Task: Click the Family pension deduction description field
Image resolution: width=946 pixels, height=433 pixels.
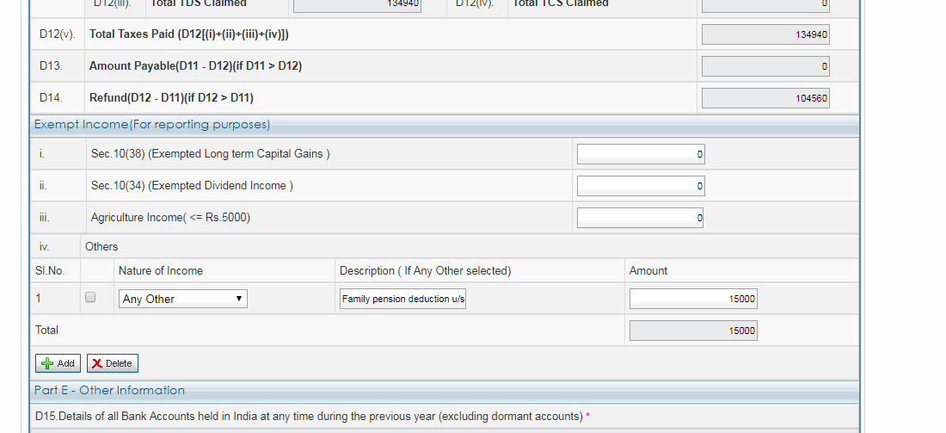Action: tap(402, 299)
